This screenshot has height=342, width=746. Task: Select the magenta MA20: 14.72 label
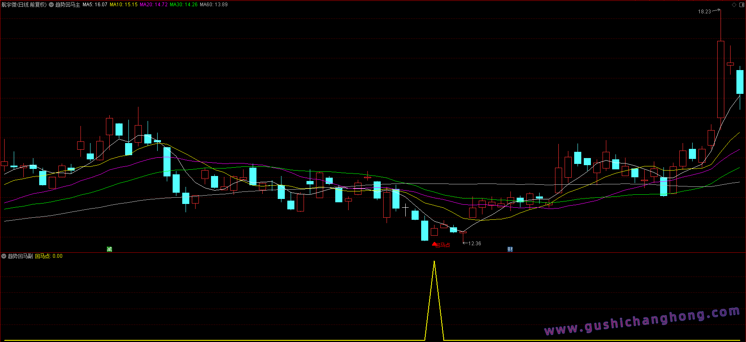[x=153, y=5]
